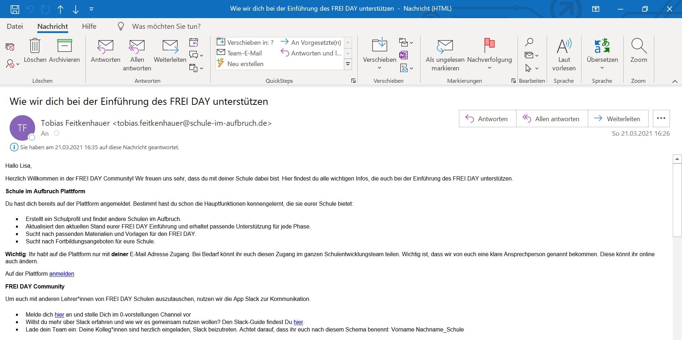Click the TF sender avatar
Screen dimensions: 682x340
[22, 128]
